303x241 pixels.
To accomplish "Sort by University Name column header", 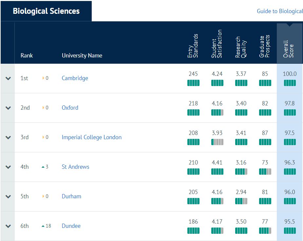I will tap(82, 55).
